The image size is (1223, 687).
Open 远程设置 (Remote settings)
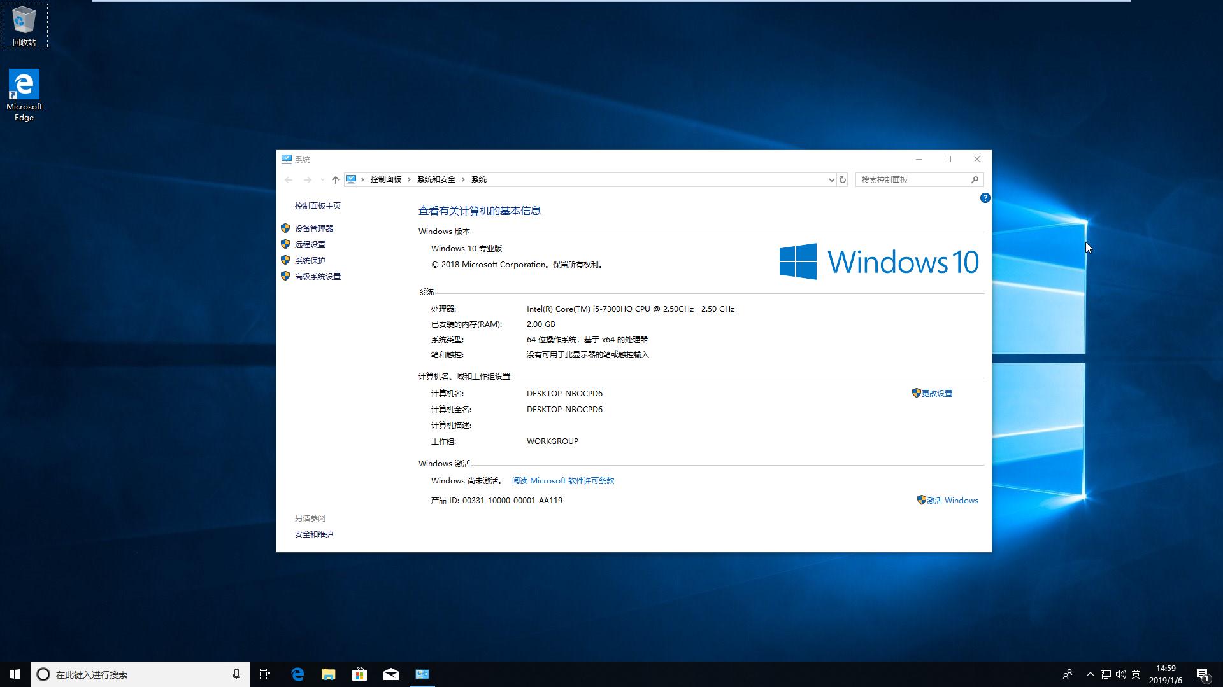click(x=310, y=244)
